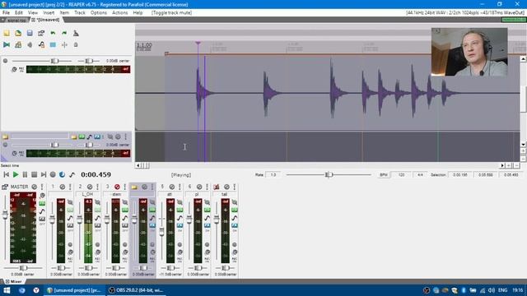Image resolution: width=527 pixels, height=296 pixels.
Task: Go to project start transport button
Action: click(6, 174)
